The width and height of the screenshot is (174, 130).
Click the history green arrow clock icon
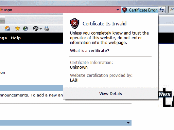[x=25, y=28]
